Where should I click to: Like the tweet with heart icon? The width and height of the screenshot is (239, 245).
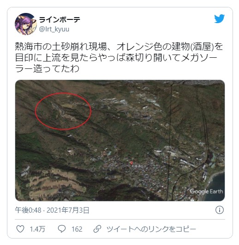[20, 229]
